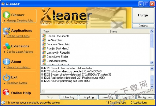Expand arrow beside Manage Cleaning Jobs
The width and height of the screenshot is (156, 106).
point(5,21)
